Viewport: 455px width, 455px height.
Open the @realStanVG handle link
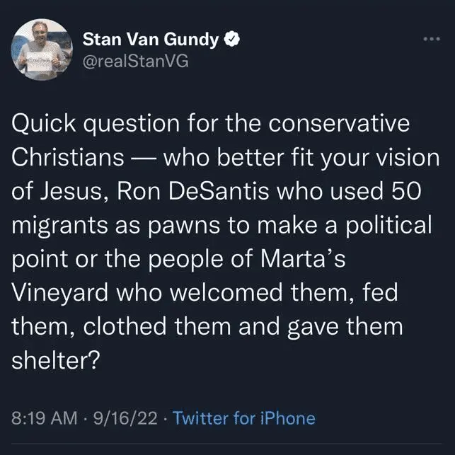tap(136, 62)
